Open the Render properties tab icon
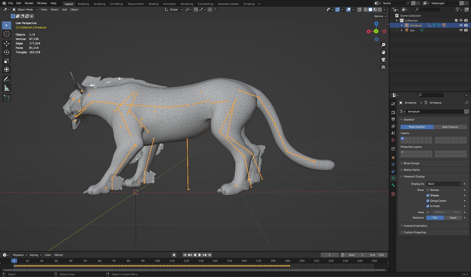Image resolution: width=471 pixels, height=277 pixels. 393,112
